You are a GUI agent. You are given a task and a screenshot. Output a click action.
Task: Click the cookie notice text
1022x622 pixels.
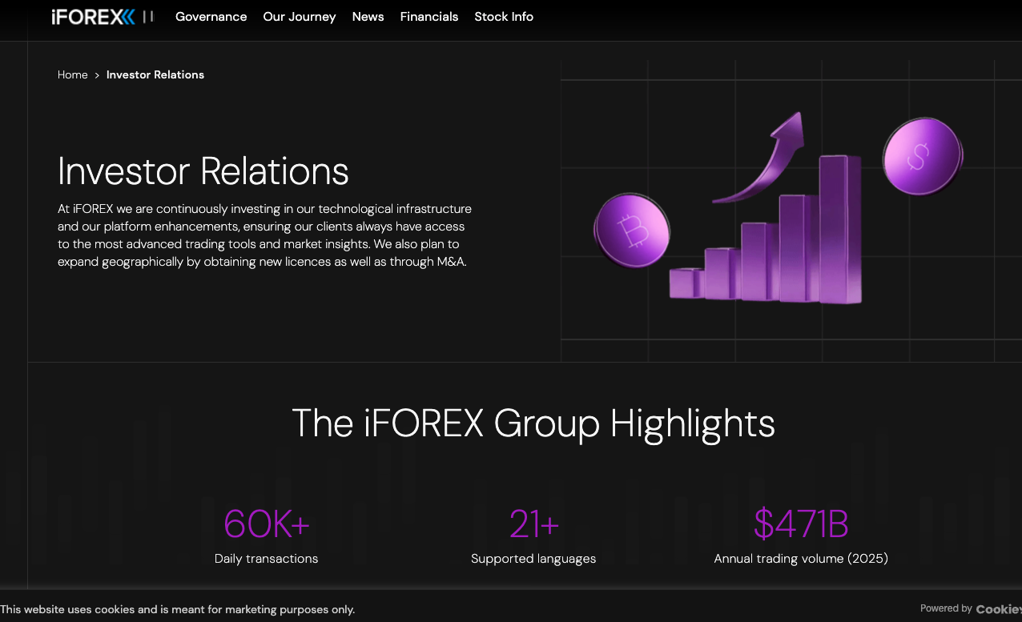178,609
